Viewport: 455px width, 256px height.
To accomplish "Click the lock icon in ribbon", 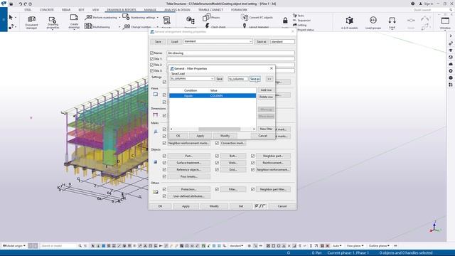I will tap(285, 21).
